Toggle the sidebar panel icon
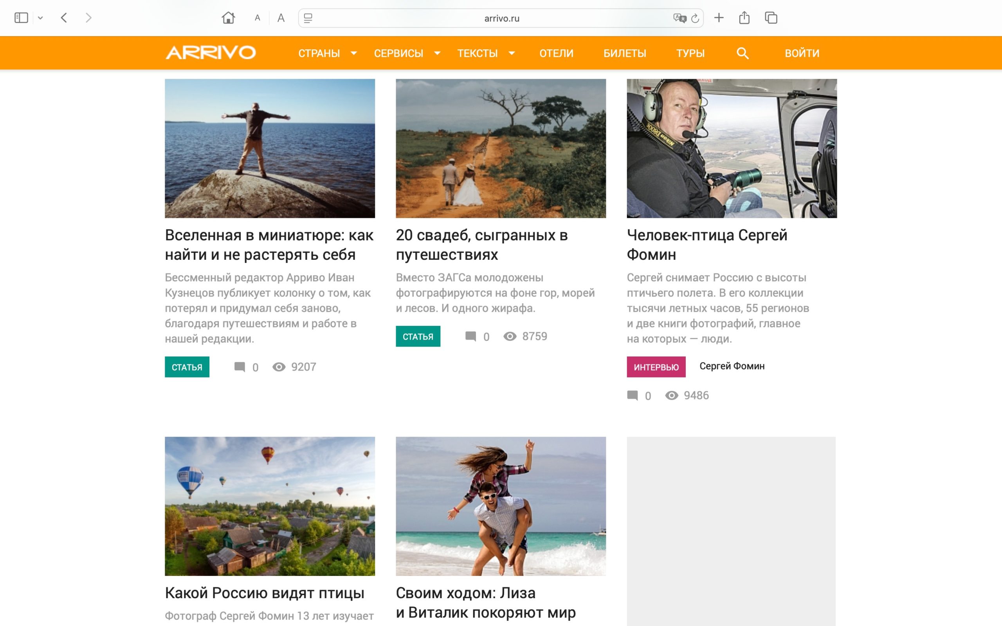Image resolution: width=1002 pixels, height=626 pixels. click(21, 18)
